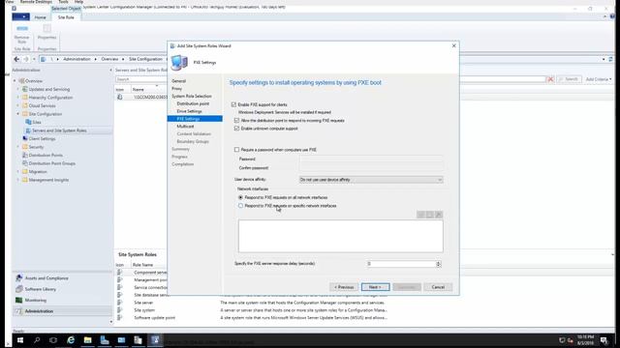Open the Add Criteria dropdown

[x=599, y=79]
